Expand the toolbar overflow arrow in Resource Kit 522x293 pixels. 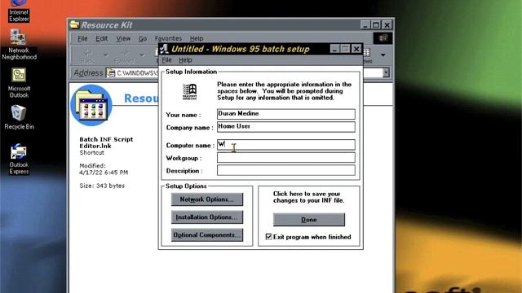[383, 55]
